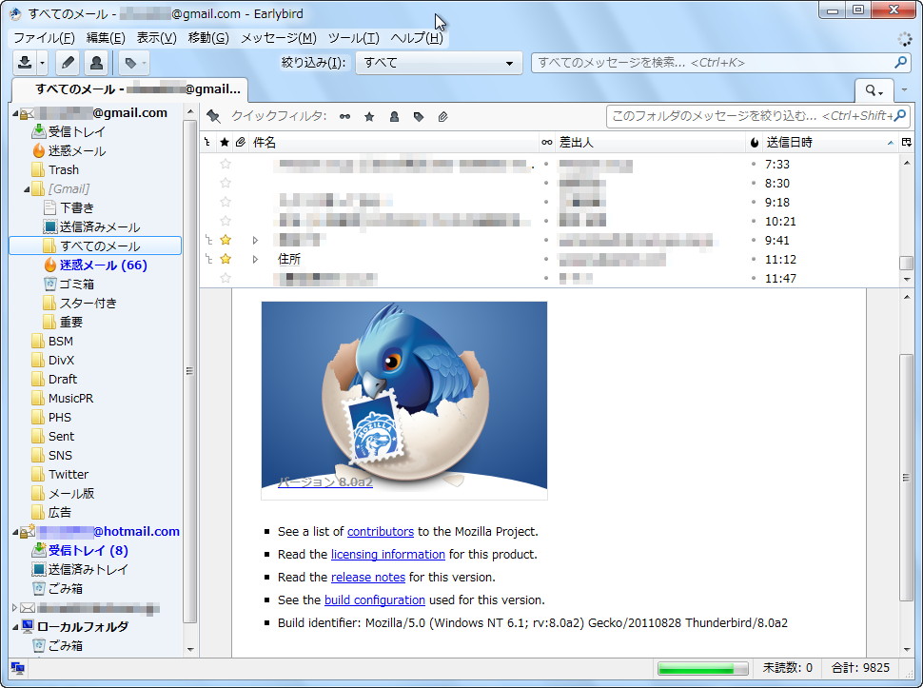
Task: Open the メッセージ menu
Action: 279,38
